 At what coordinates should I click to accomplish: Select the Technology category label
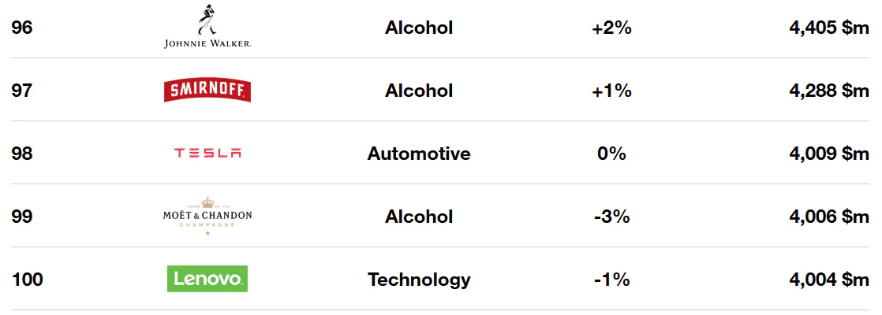point(418,280)
